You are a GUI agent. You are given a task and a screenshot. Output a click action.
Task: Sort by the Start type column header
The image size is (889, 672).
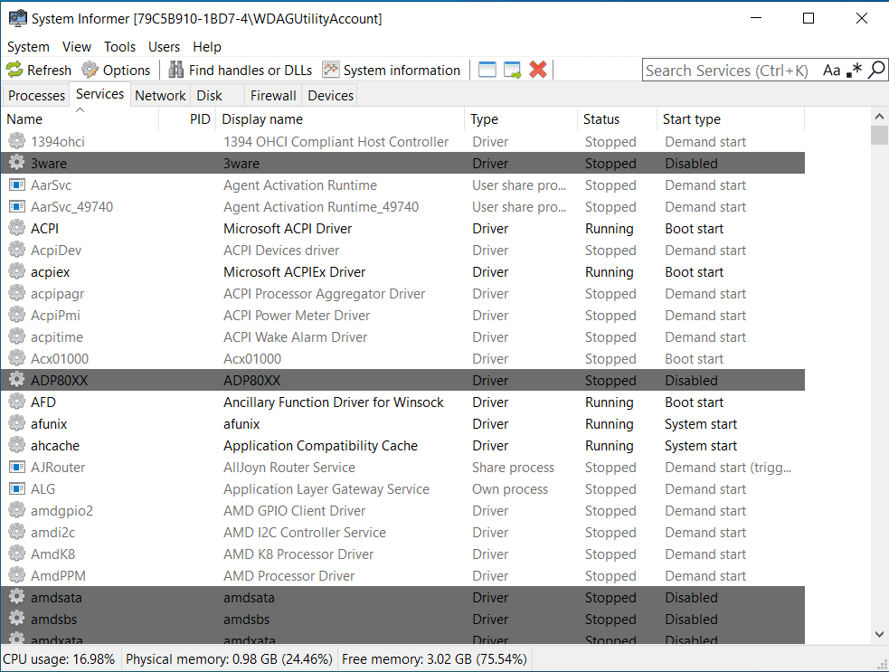point(691,118)
